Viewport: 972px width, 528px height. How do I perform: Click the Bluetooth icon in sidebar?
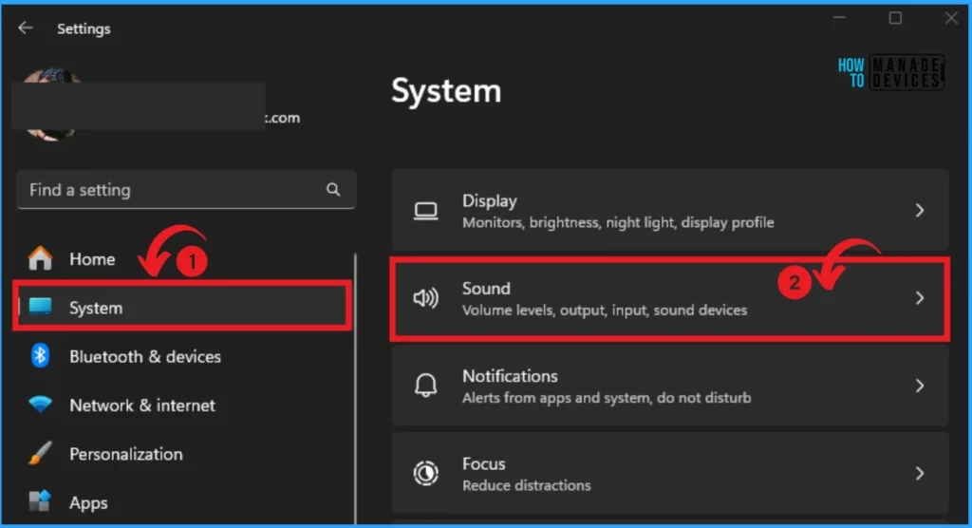pyautogui.click(x=40, y=355)
